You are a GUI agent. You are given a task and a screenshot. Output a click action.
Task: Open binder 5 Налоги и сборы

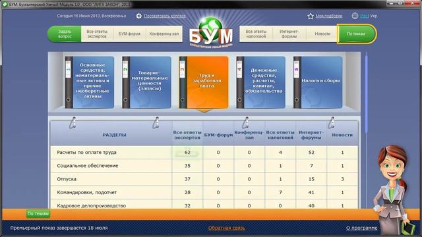coord(318,82)
